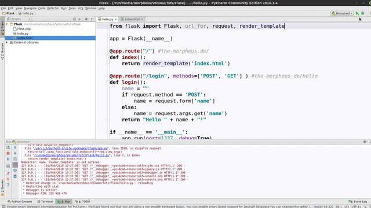Run Unnamed configuration with green play button
371x208 pixels.
357,13
